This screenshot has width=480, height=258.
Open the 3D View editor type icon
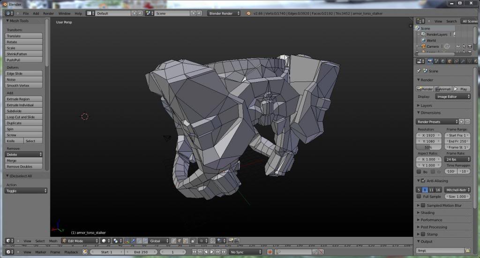pos(10,241)
